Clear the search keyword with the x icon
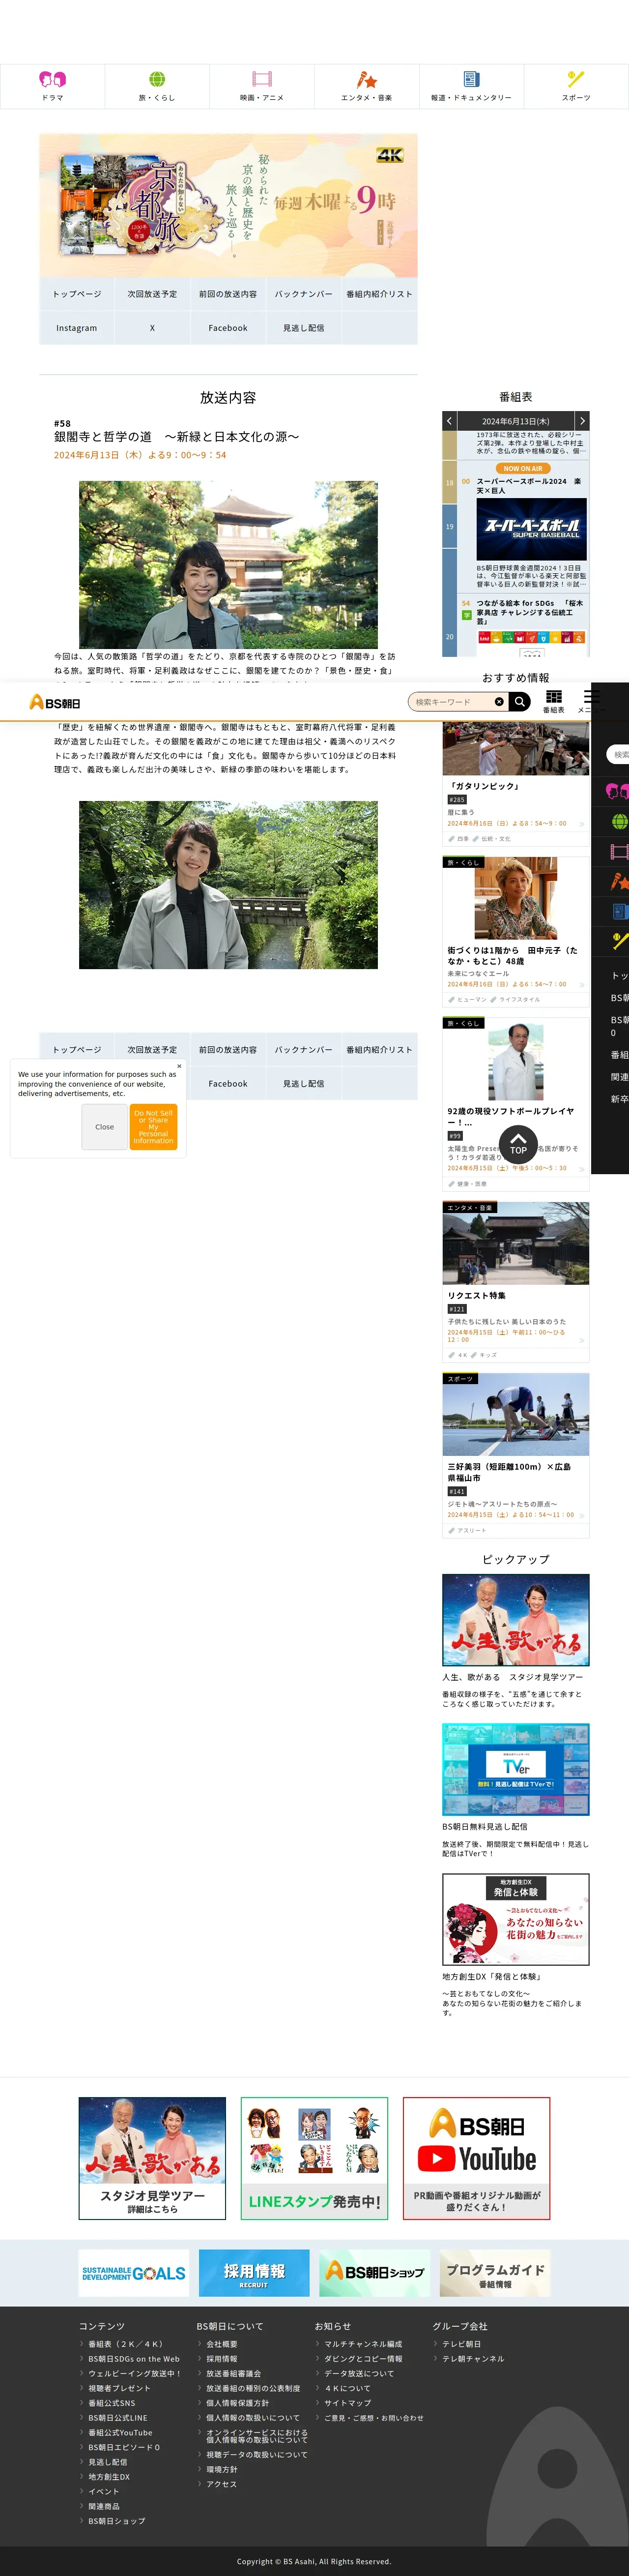The height and width of the screenshot is (2576, 629). [499, 702]
